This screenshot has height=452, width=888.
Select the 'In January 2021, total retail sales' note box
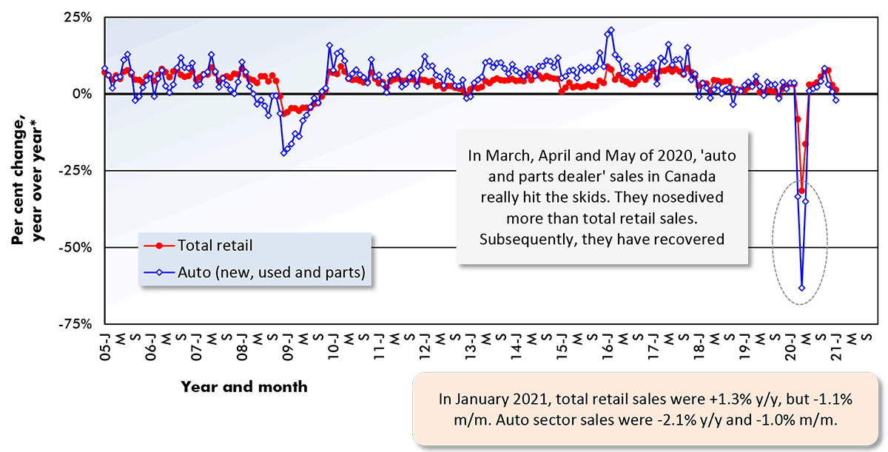click(x=645, y=409)
